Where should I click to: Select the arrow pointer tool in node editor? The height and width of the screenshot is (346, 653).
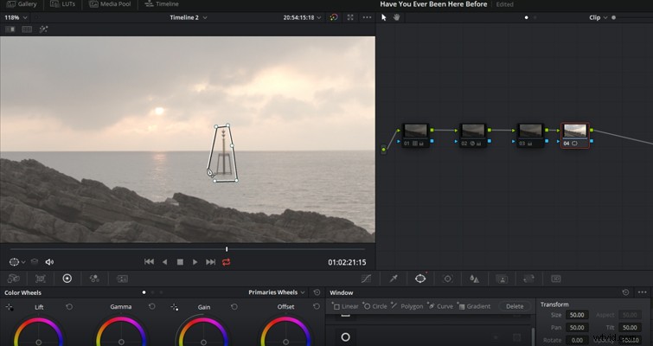click(384, 17)
